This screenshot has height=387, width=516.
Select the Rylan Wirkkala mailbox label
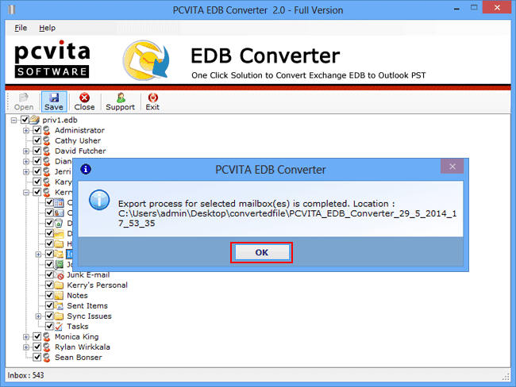pyautogui.click(x=83, y=347)
